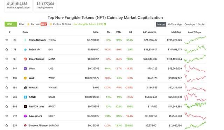Open Shroom.Finance 7-day sparkline chart
Viewport: 224px width, 130px height.
(195, 125)
